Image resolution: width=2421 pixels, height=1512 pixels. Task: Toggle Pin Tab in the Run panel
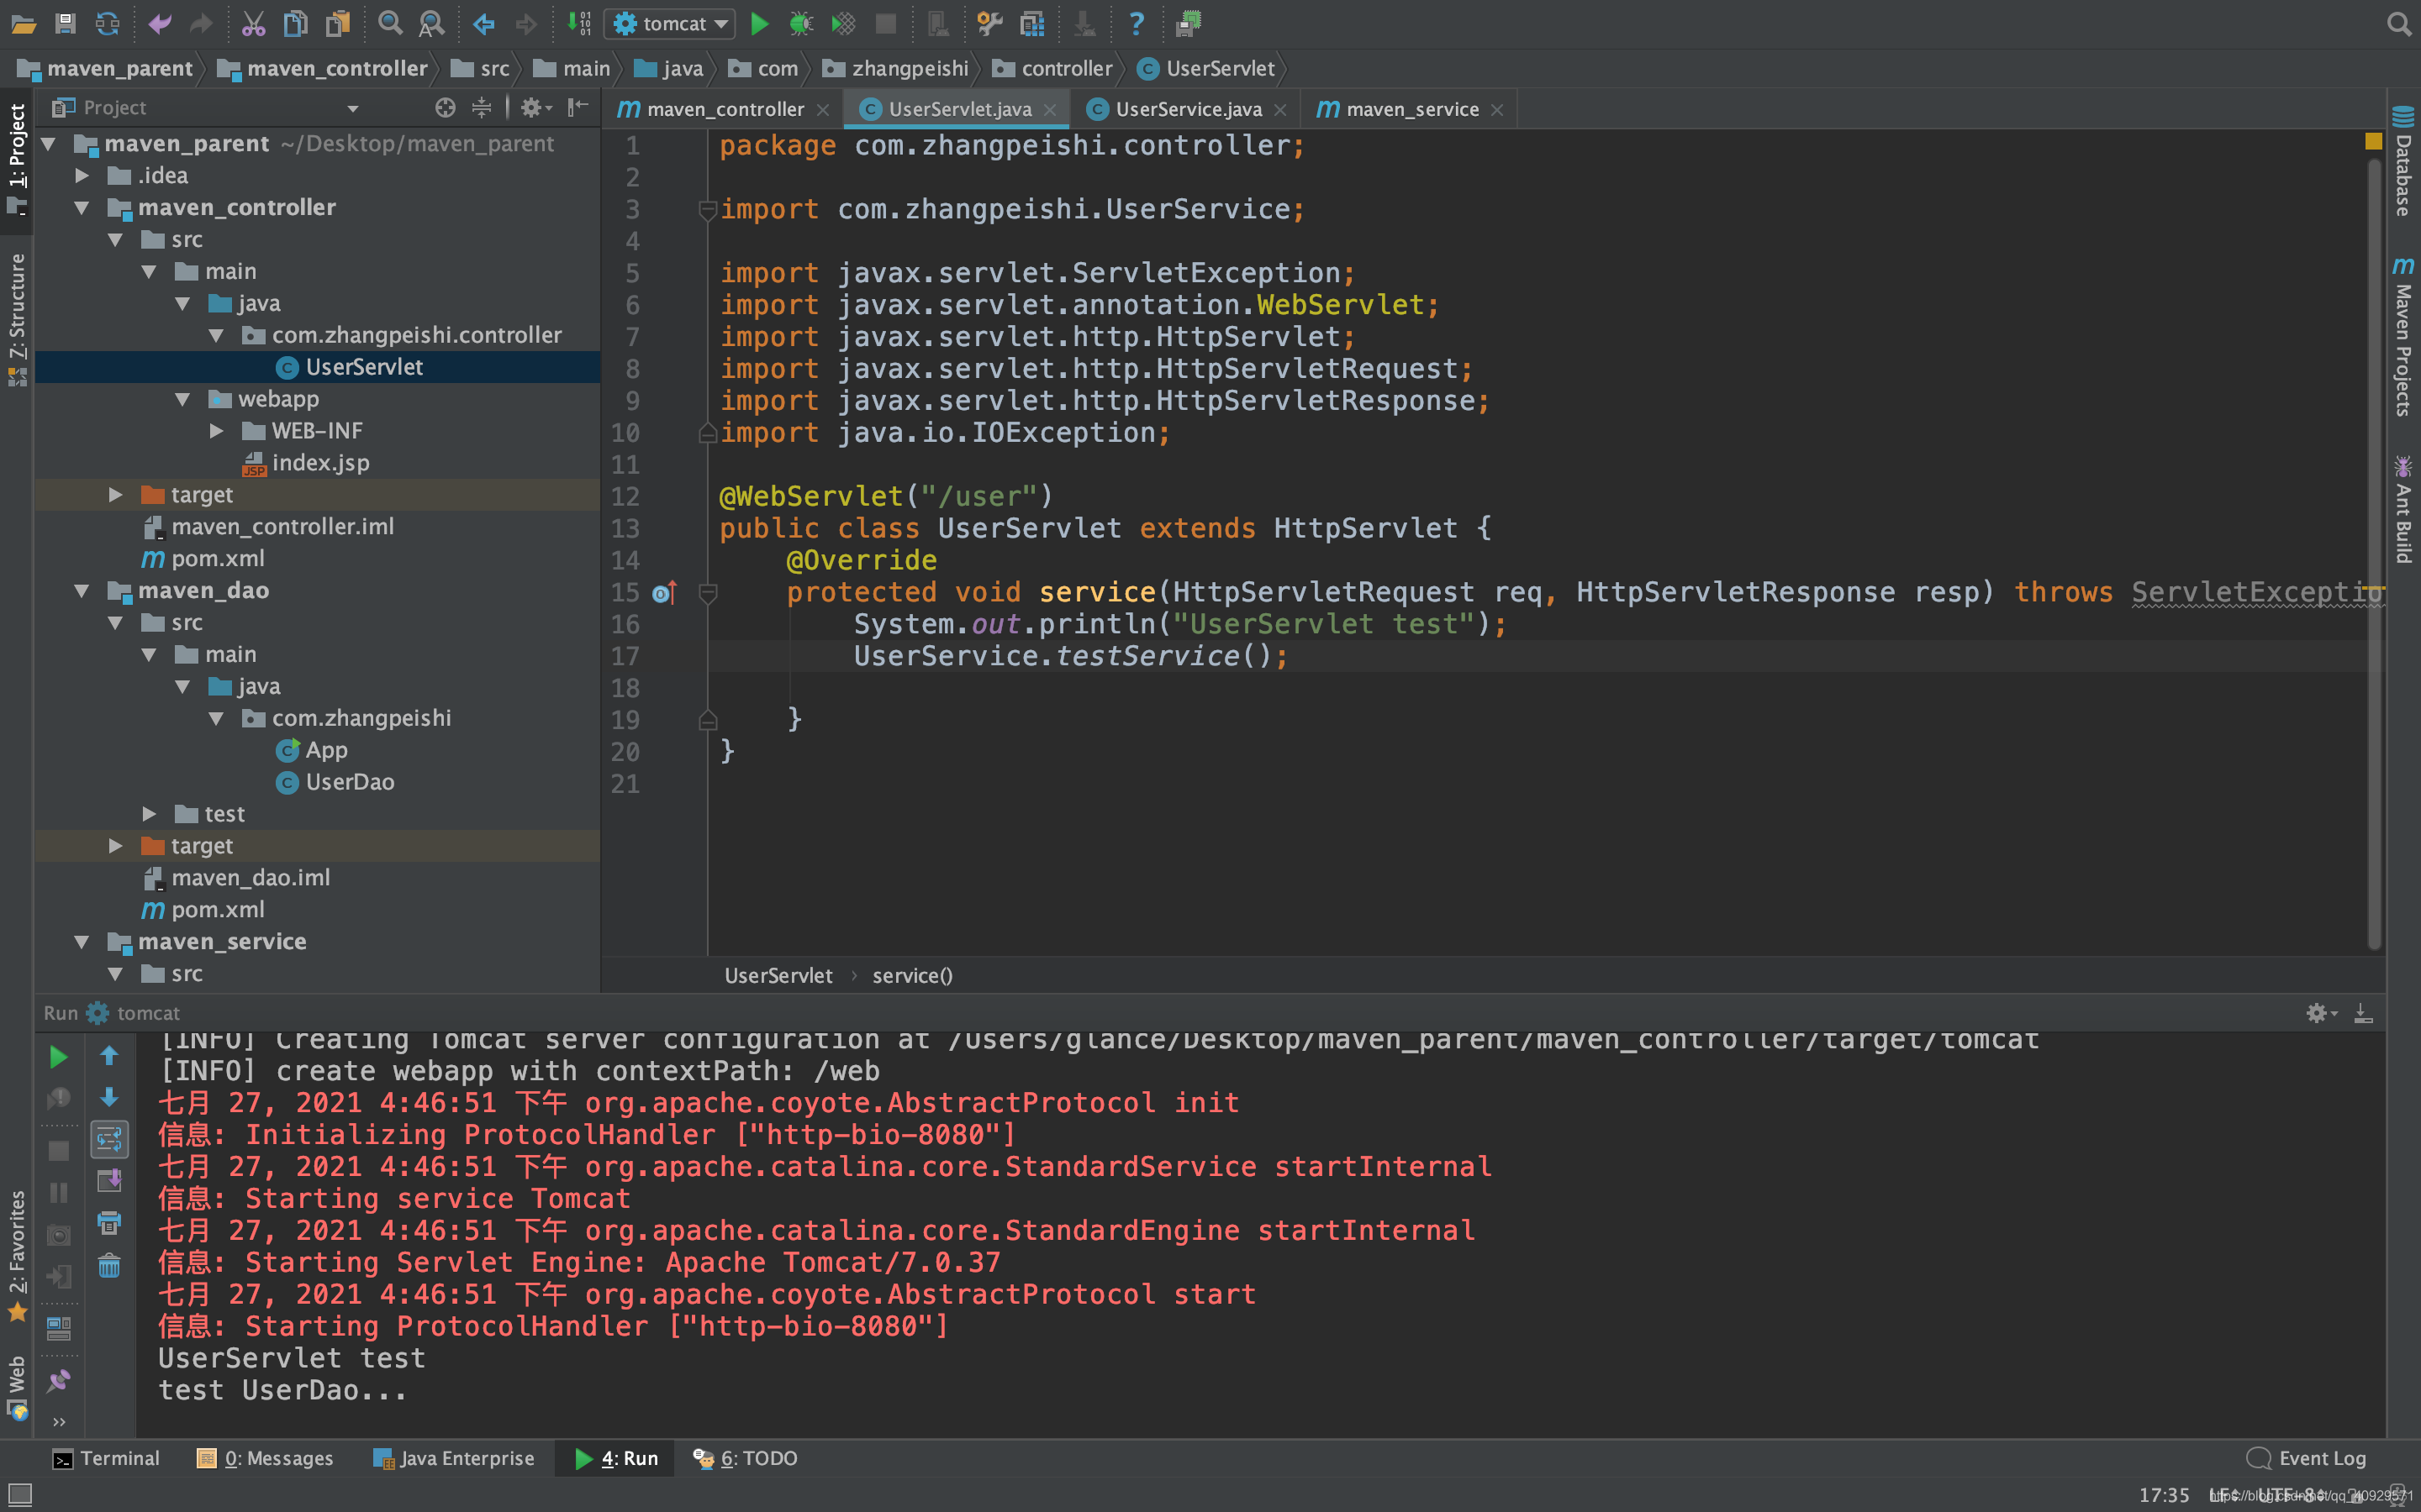59,1380
